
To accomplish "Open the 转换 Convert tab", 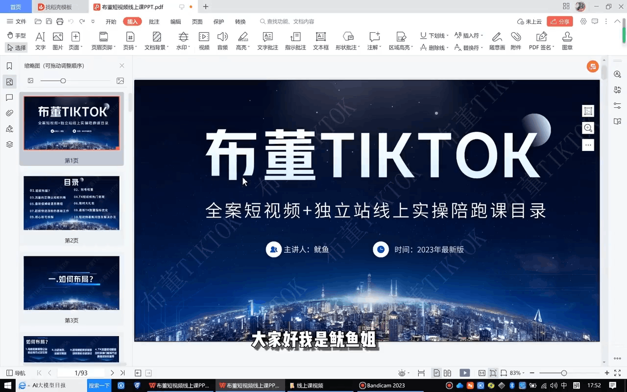I will [241, 22].
